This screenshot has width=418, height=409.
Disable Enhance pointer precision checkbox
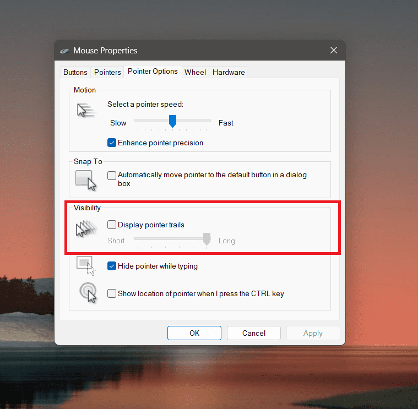click(112, 143)
